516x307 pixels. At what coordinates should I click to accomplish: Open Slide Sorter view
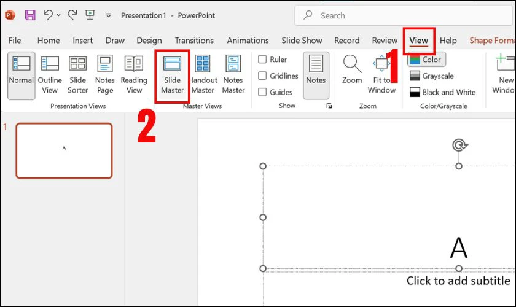click(x=77, y=76)
